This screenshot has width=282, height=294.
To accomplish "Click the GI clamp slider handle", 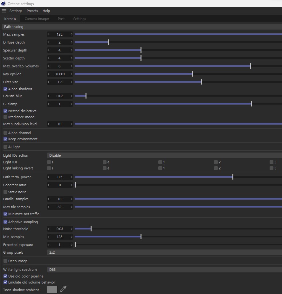I will [x=251, y=104].
